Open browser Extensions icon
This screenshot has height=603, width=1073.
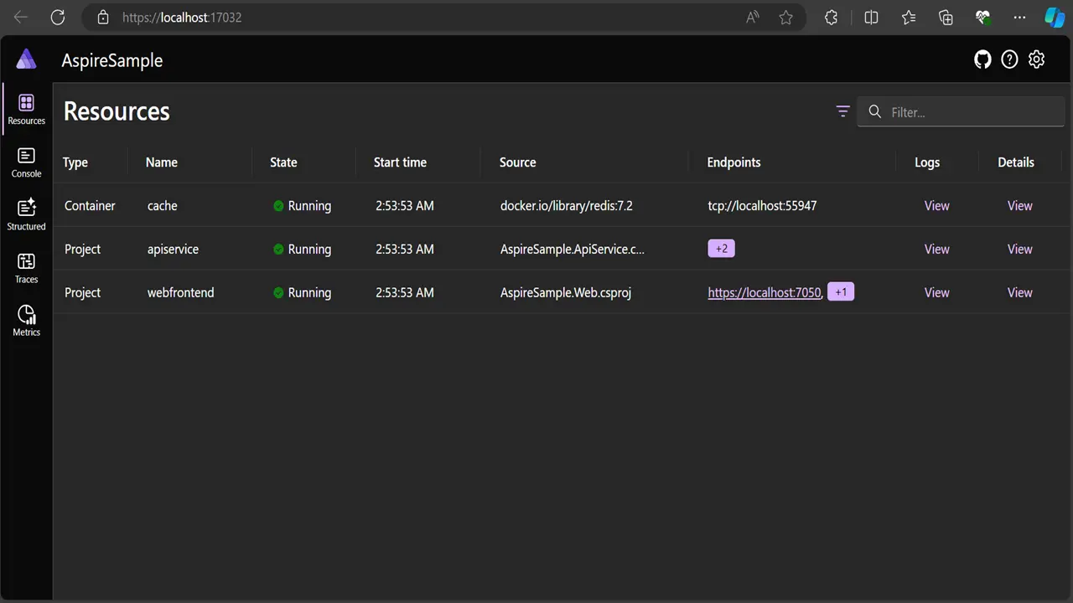831,17
